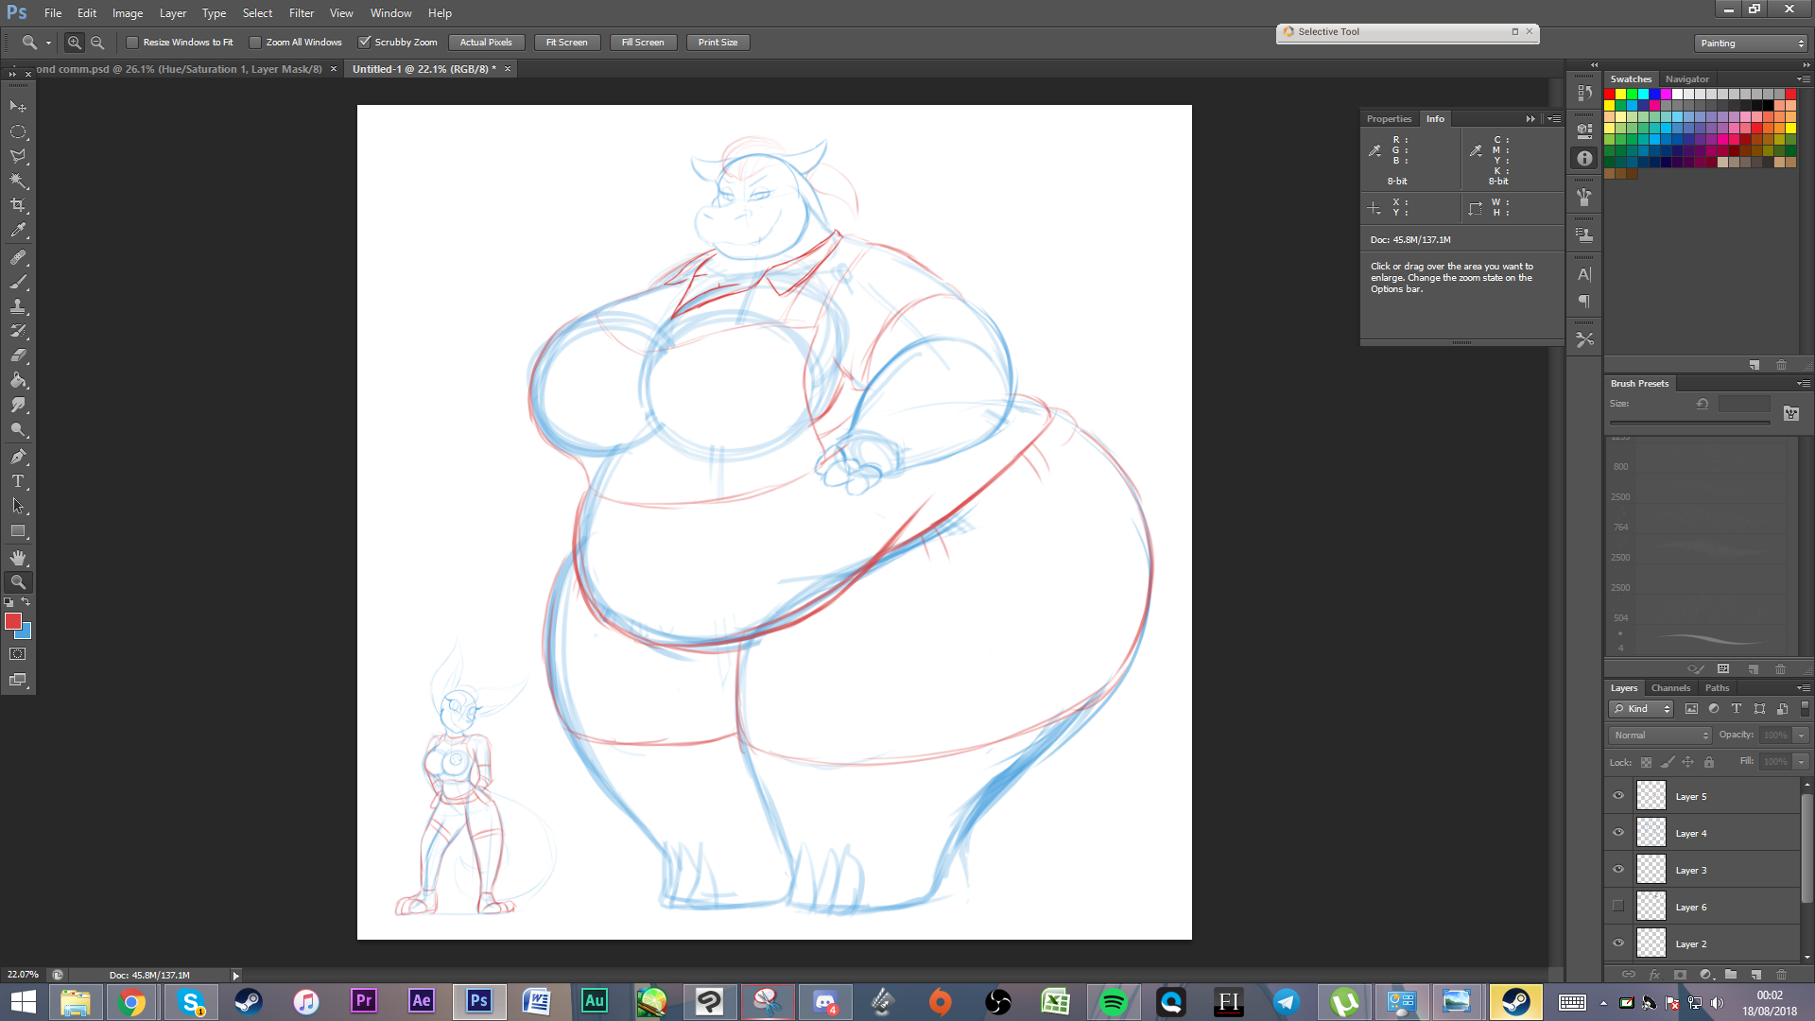Expand the layer Kind filter dropdown

1642,709
